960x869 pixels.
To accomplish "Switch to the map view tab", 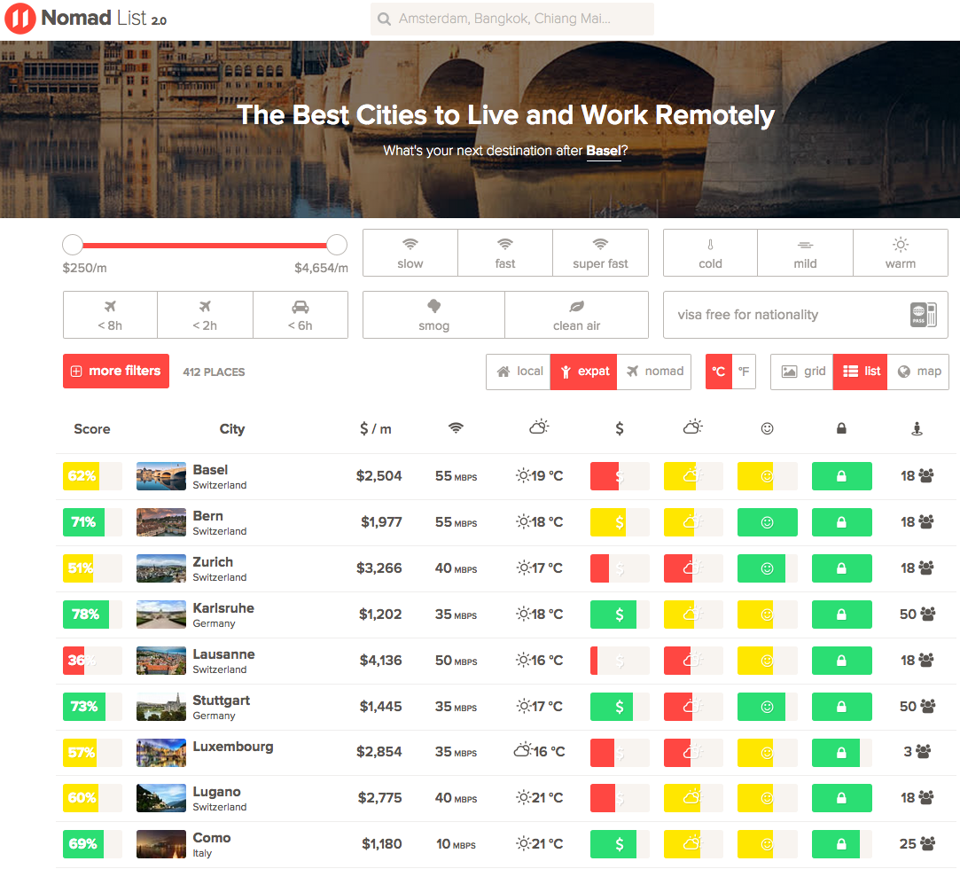I will point(919,372).
